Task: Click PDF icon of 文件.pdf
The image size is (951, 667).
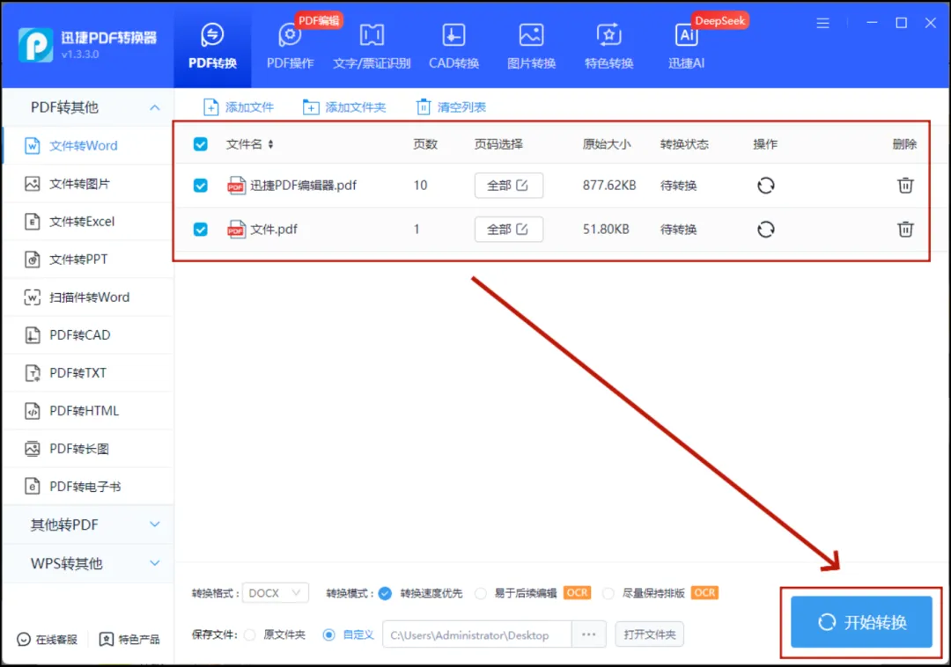Action: pyautogui.click(x=236, y=230)
